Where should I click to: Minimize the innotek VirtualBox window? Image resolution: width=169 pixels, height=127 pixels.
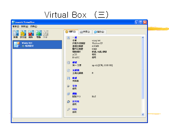[x=137, y=22]
